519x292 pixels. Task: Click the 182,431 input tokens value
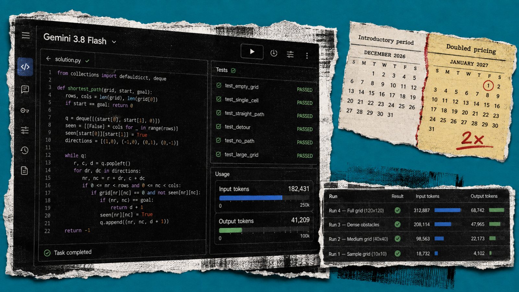click(x=299, y=189)
